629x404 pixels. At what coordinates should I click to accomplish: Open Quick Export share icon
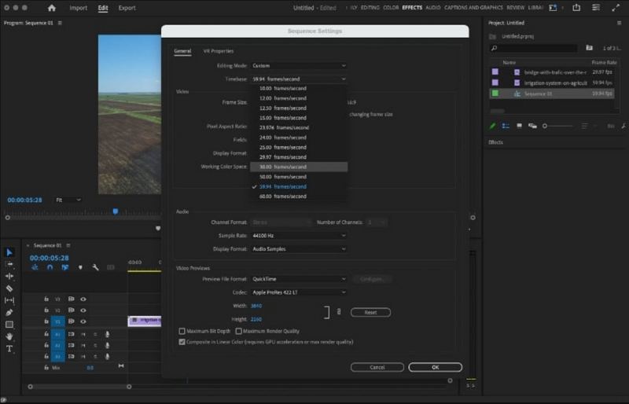pos(576,8)
